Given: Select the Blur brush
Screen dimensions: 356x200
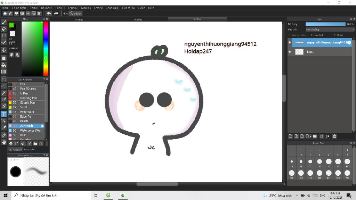Looking at the screenshot, I should click(x=26, y=135).
